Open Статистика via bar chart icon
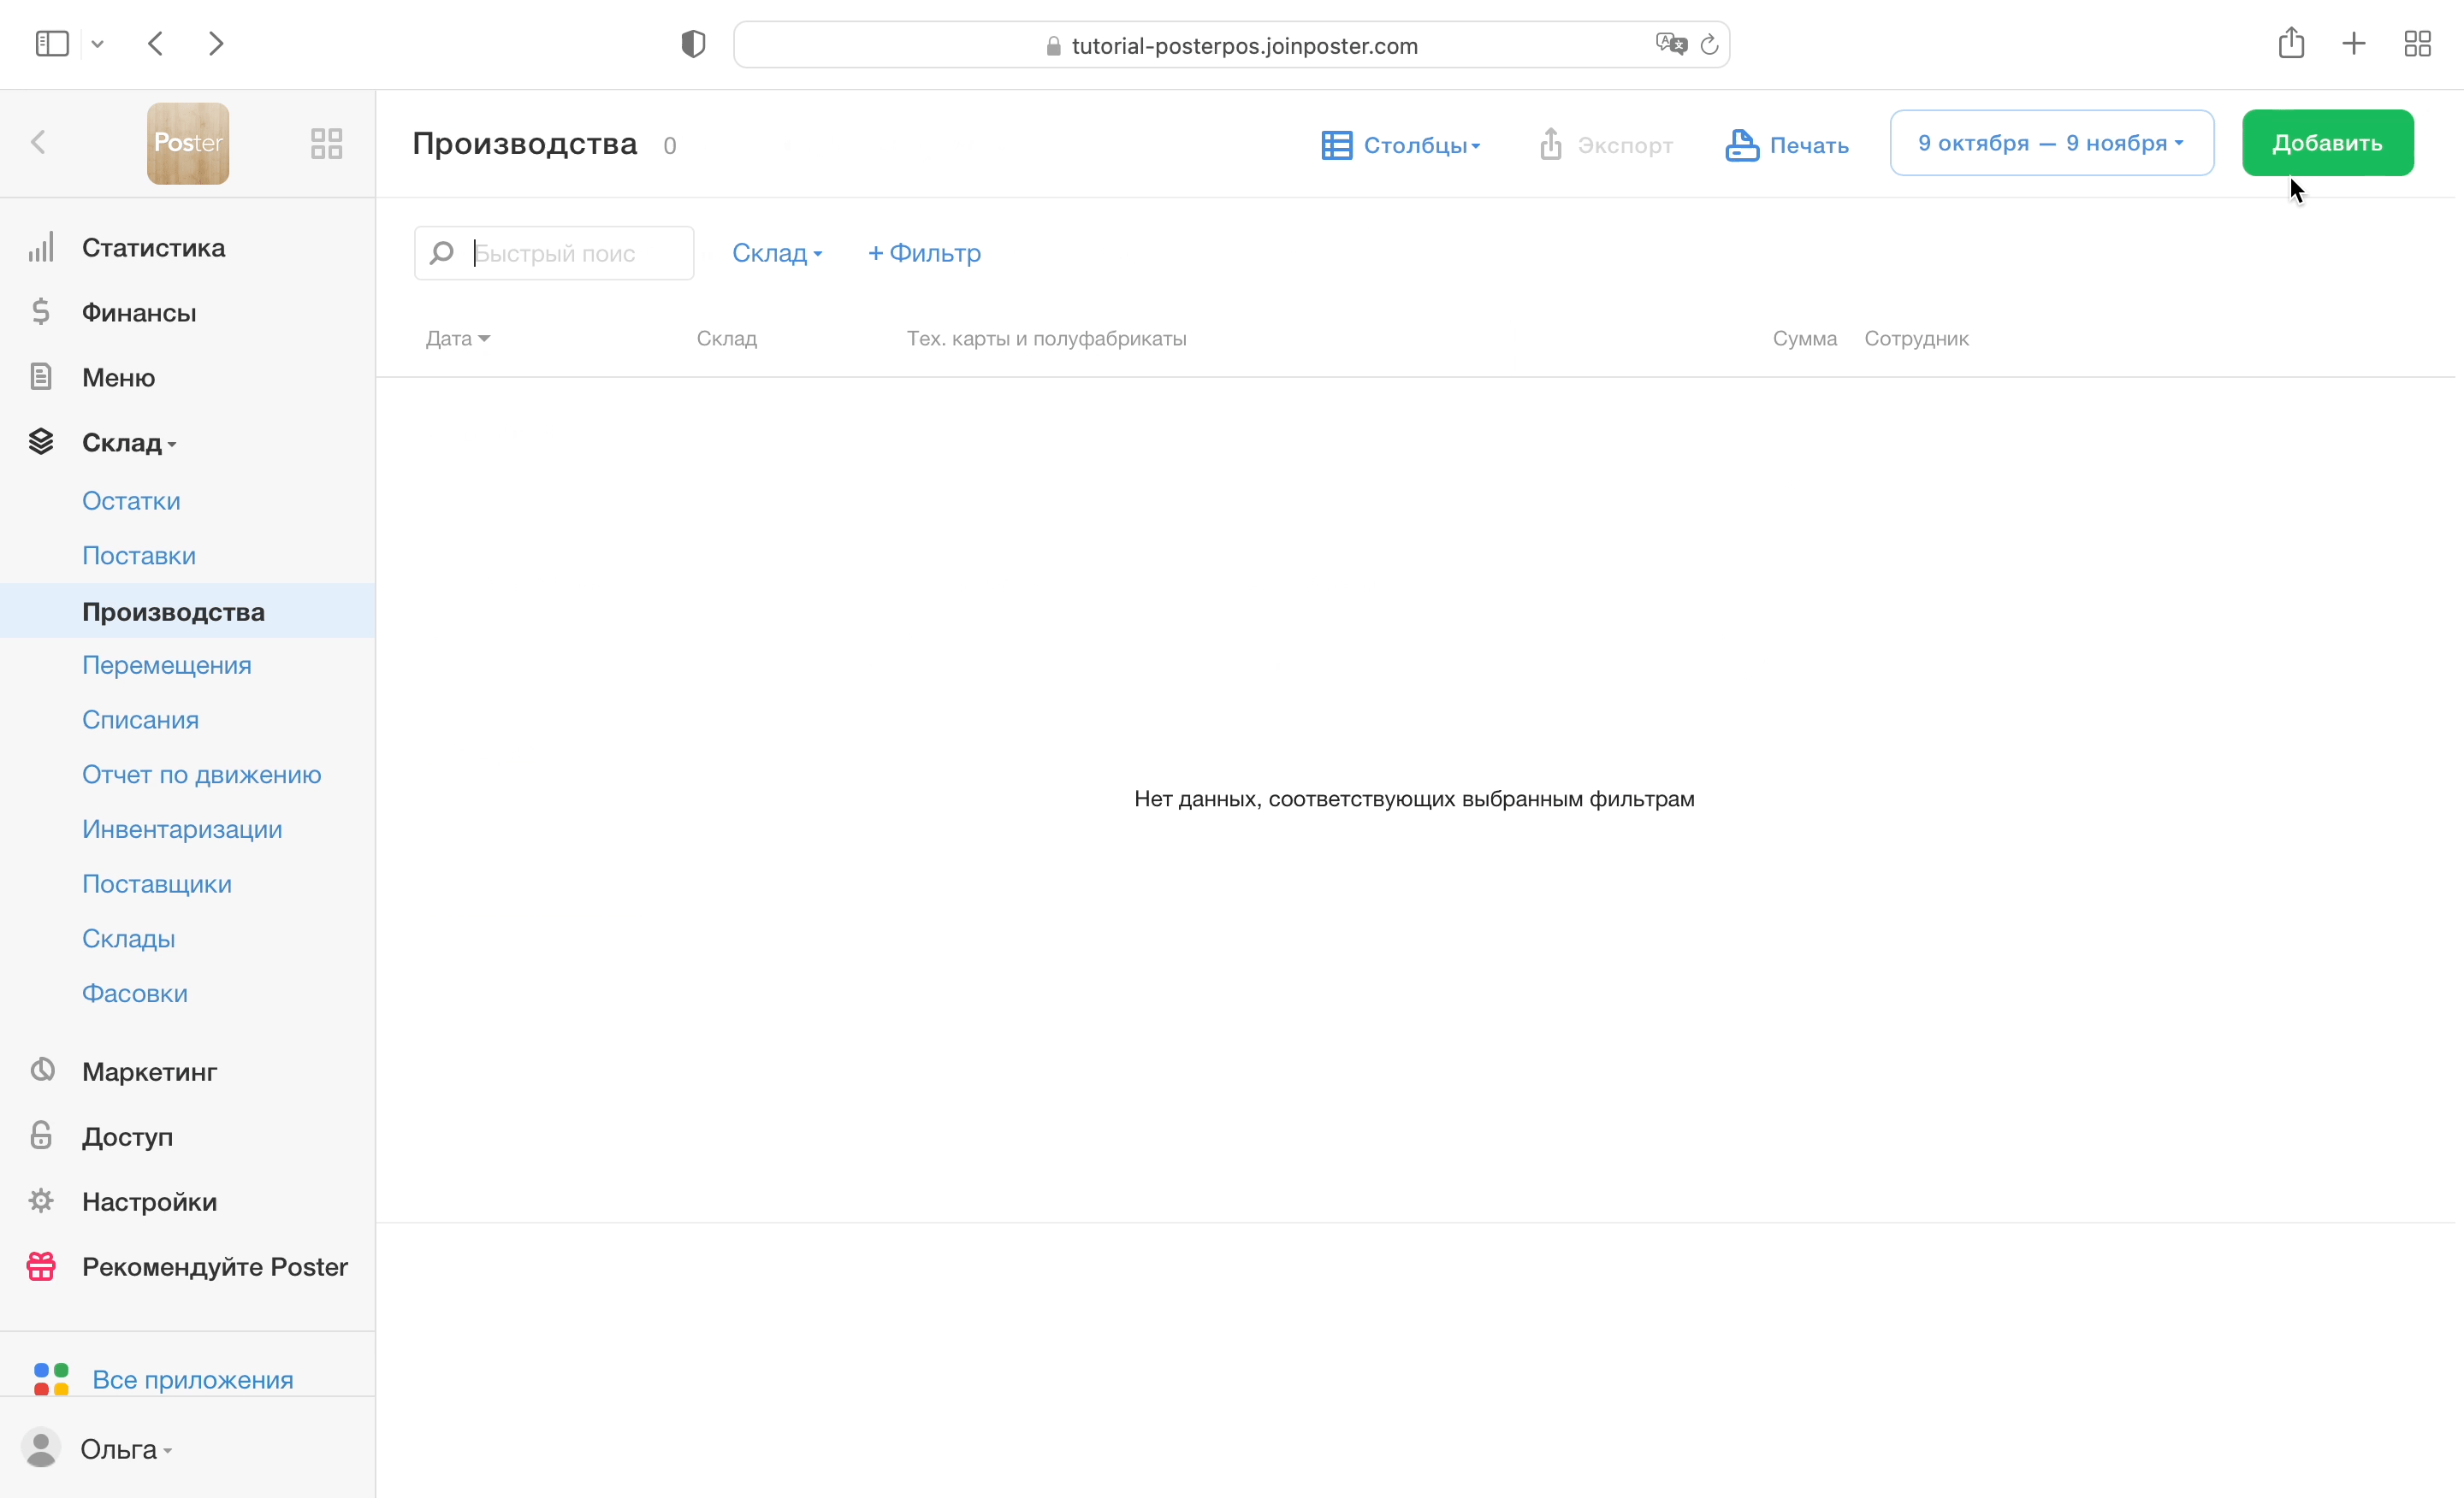Viewport: 2464px width, 1498px height. tap(41, 247)
